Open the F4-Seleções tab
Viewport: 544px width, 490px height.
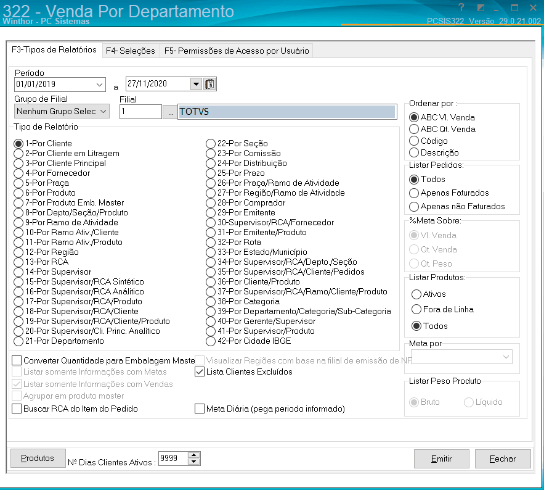point(131,51)
